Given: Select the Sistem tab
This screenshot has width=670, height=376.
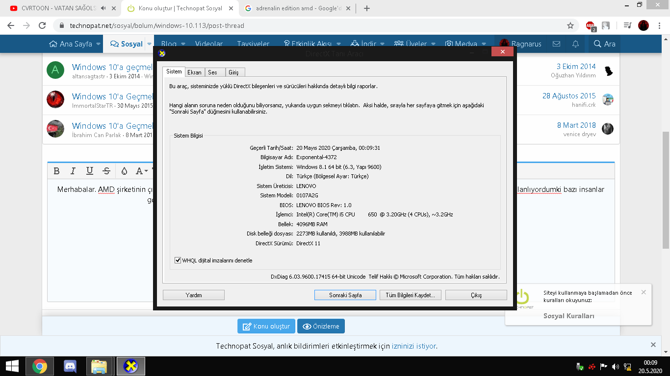Looking at the screenshot, I should pos(174,71).
